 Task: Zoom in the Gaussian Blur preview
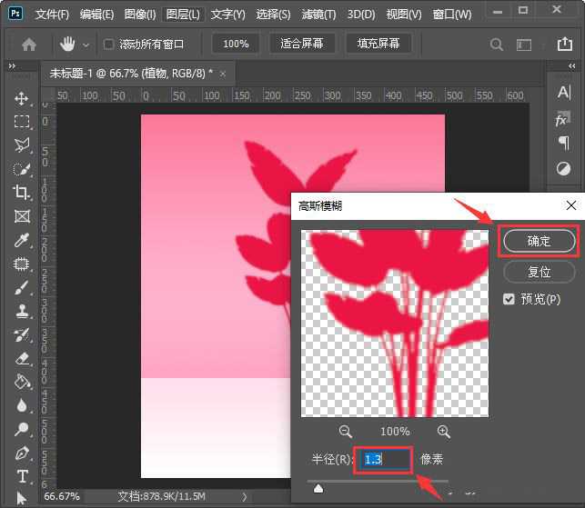tap(444, 432)
